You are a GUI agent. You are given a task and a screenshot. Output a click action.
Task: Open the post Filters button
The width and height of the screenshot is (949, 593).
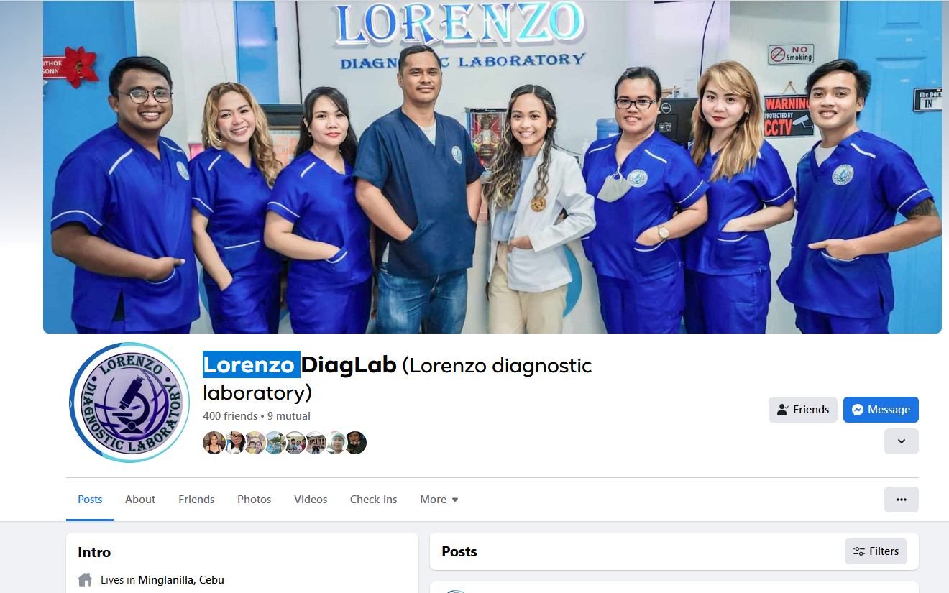point(876,551)
